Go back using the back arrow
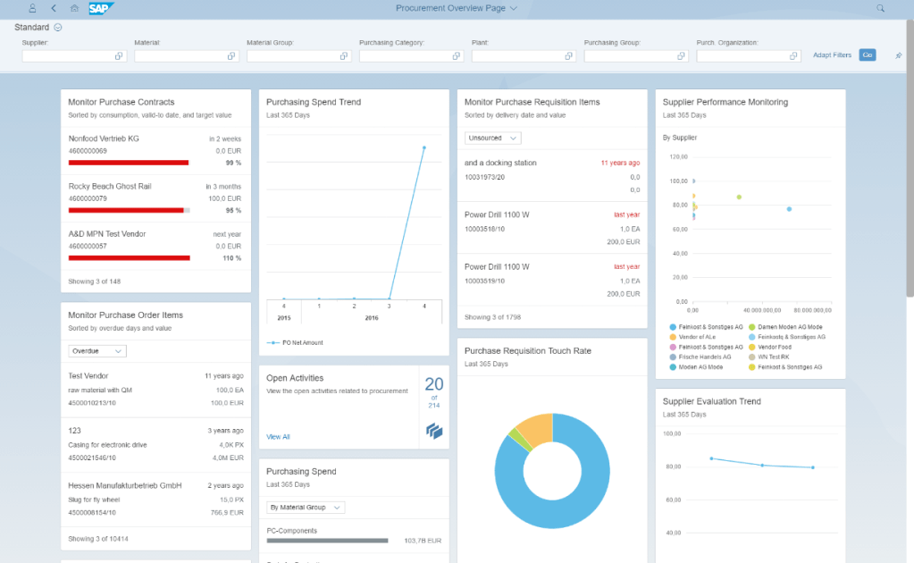Viewport: 914px width, 563px height. 54,8
